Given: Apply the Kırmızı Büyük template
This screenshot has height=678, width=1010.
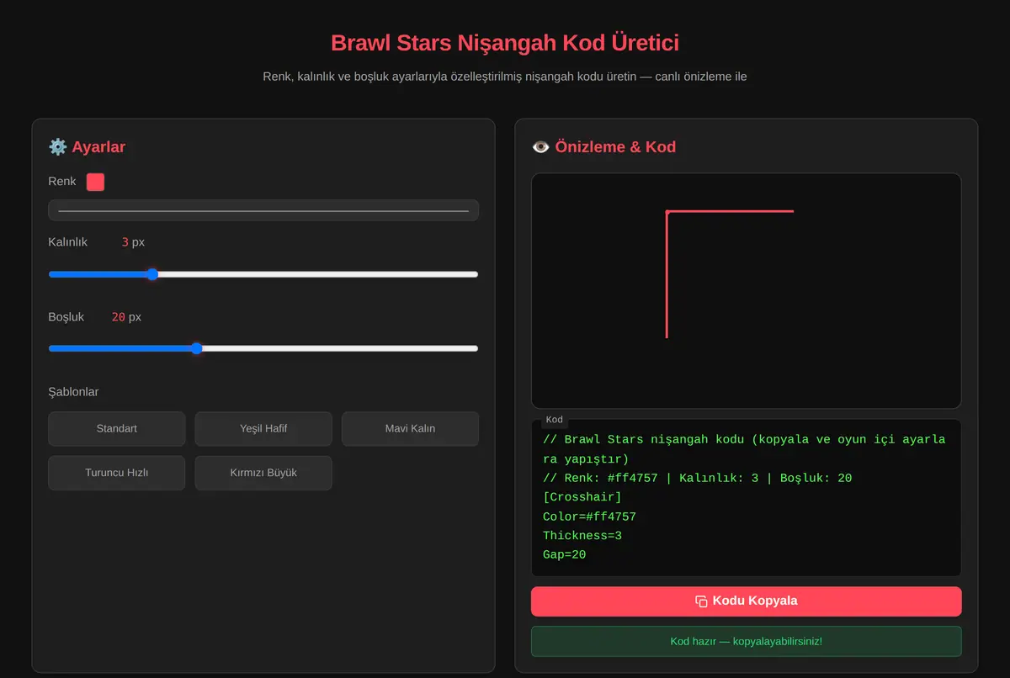Looking at the screenshot, I should point(263,473).
